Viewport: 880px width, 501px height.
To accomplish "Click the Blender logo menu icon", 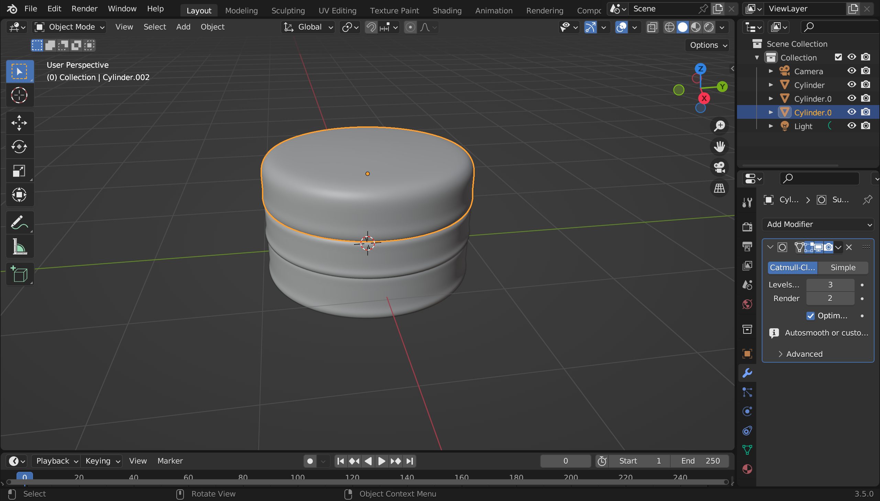I will click(12, 9).
